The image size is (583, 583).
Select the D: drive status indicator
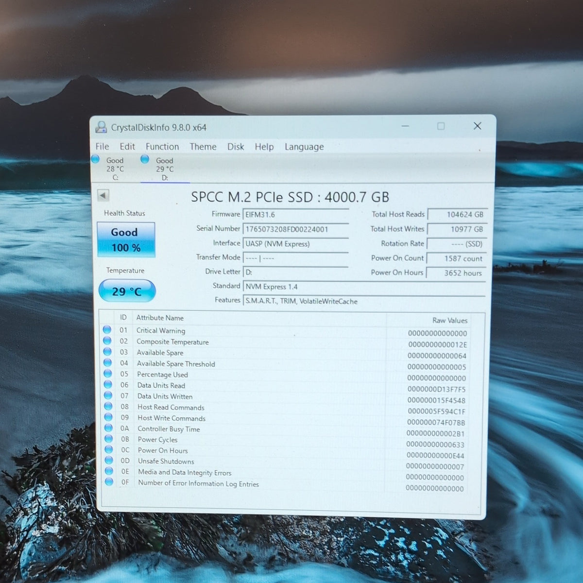159,169
